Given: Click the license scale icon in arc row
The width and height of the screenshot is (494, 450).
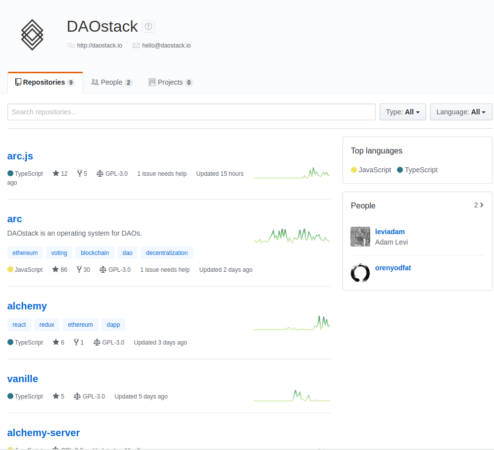Looking at the screenshot, I should click(103, 269).
